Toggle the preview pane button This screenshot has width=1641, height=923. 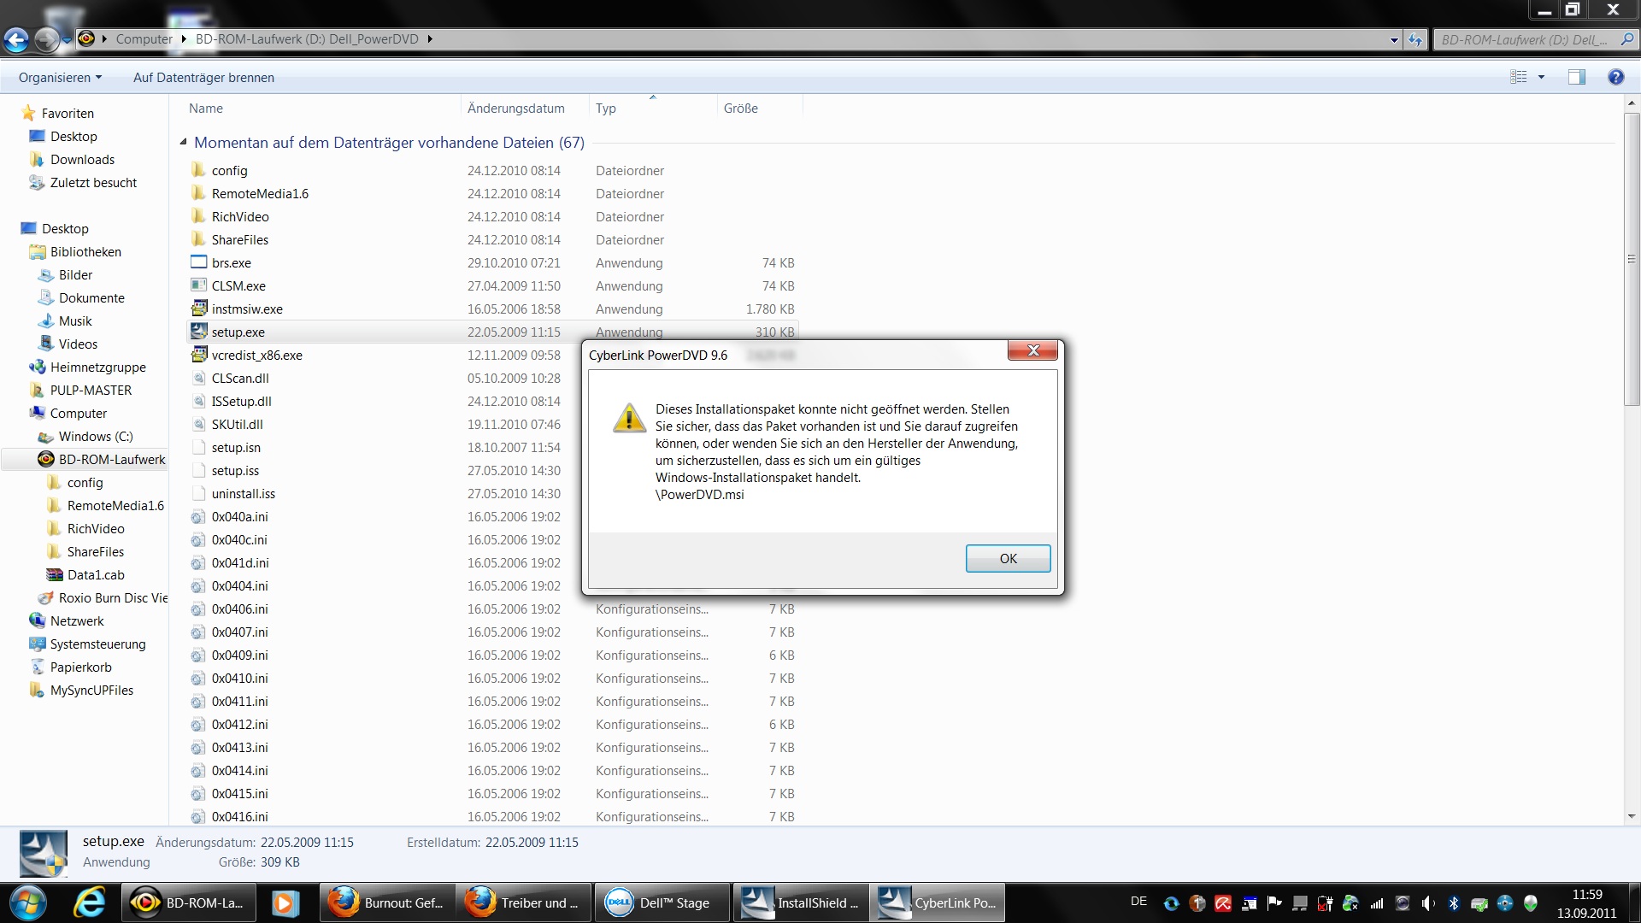coord(1576,77)
